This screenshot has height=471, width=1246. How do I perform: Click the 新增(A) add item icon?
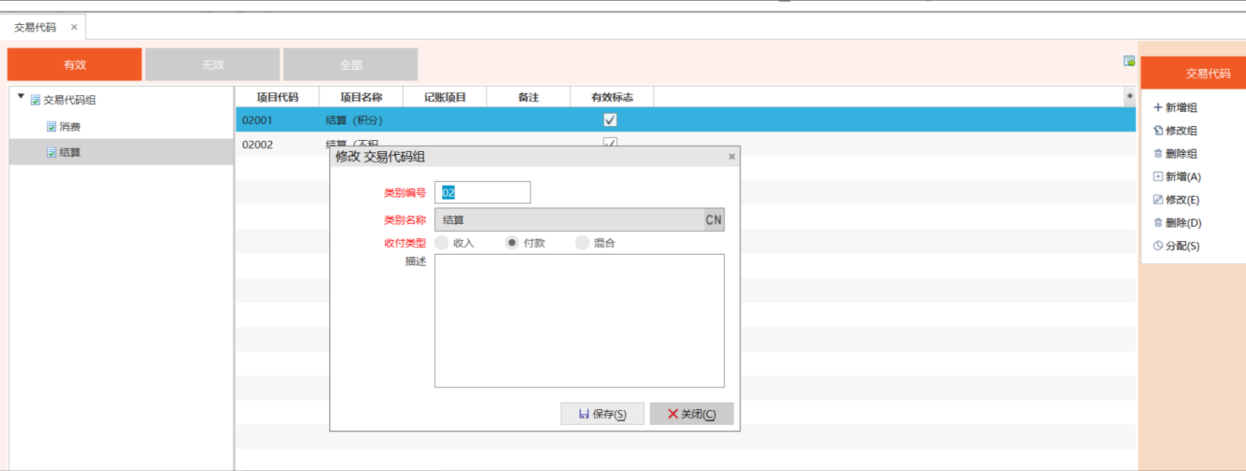point(1158,177)
